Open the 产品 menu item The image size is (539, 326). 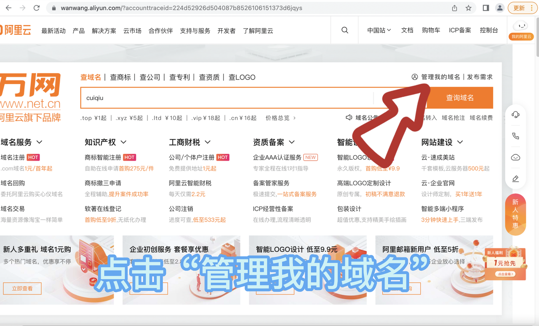click(79, 31)
